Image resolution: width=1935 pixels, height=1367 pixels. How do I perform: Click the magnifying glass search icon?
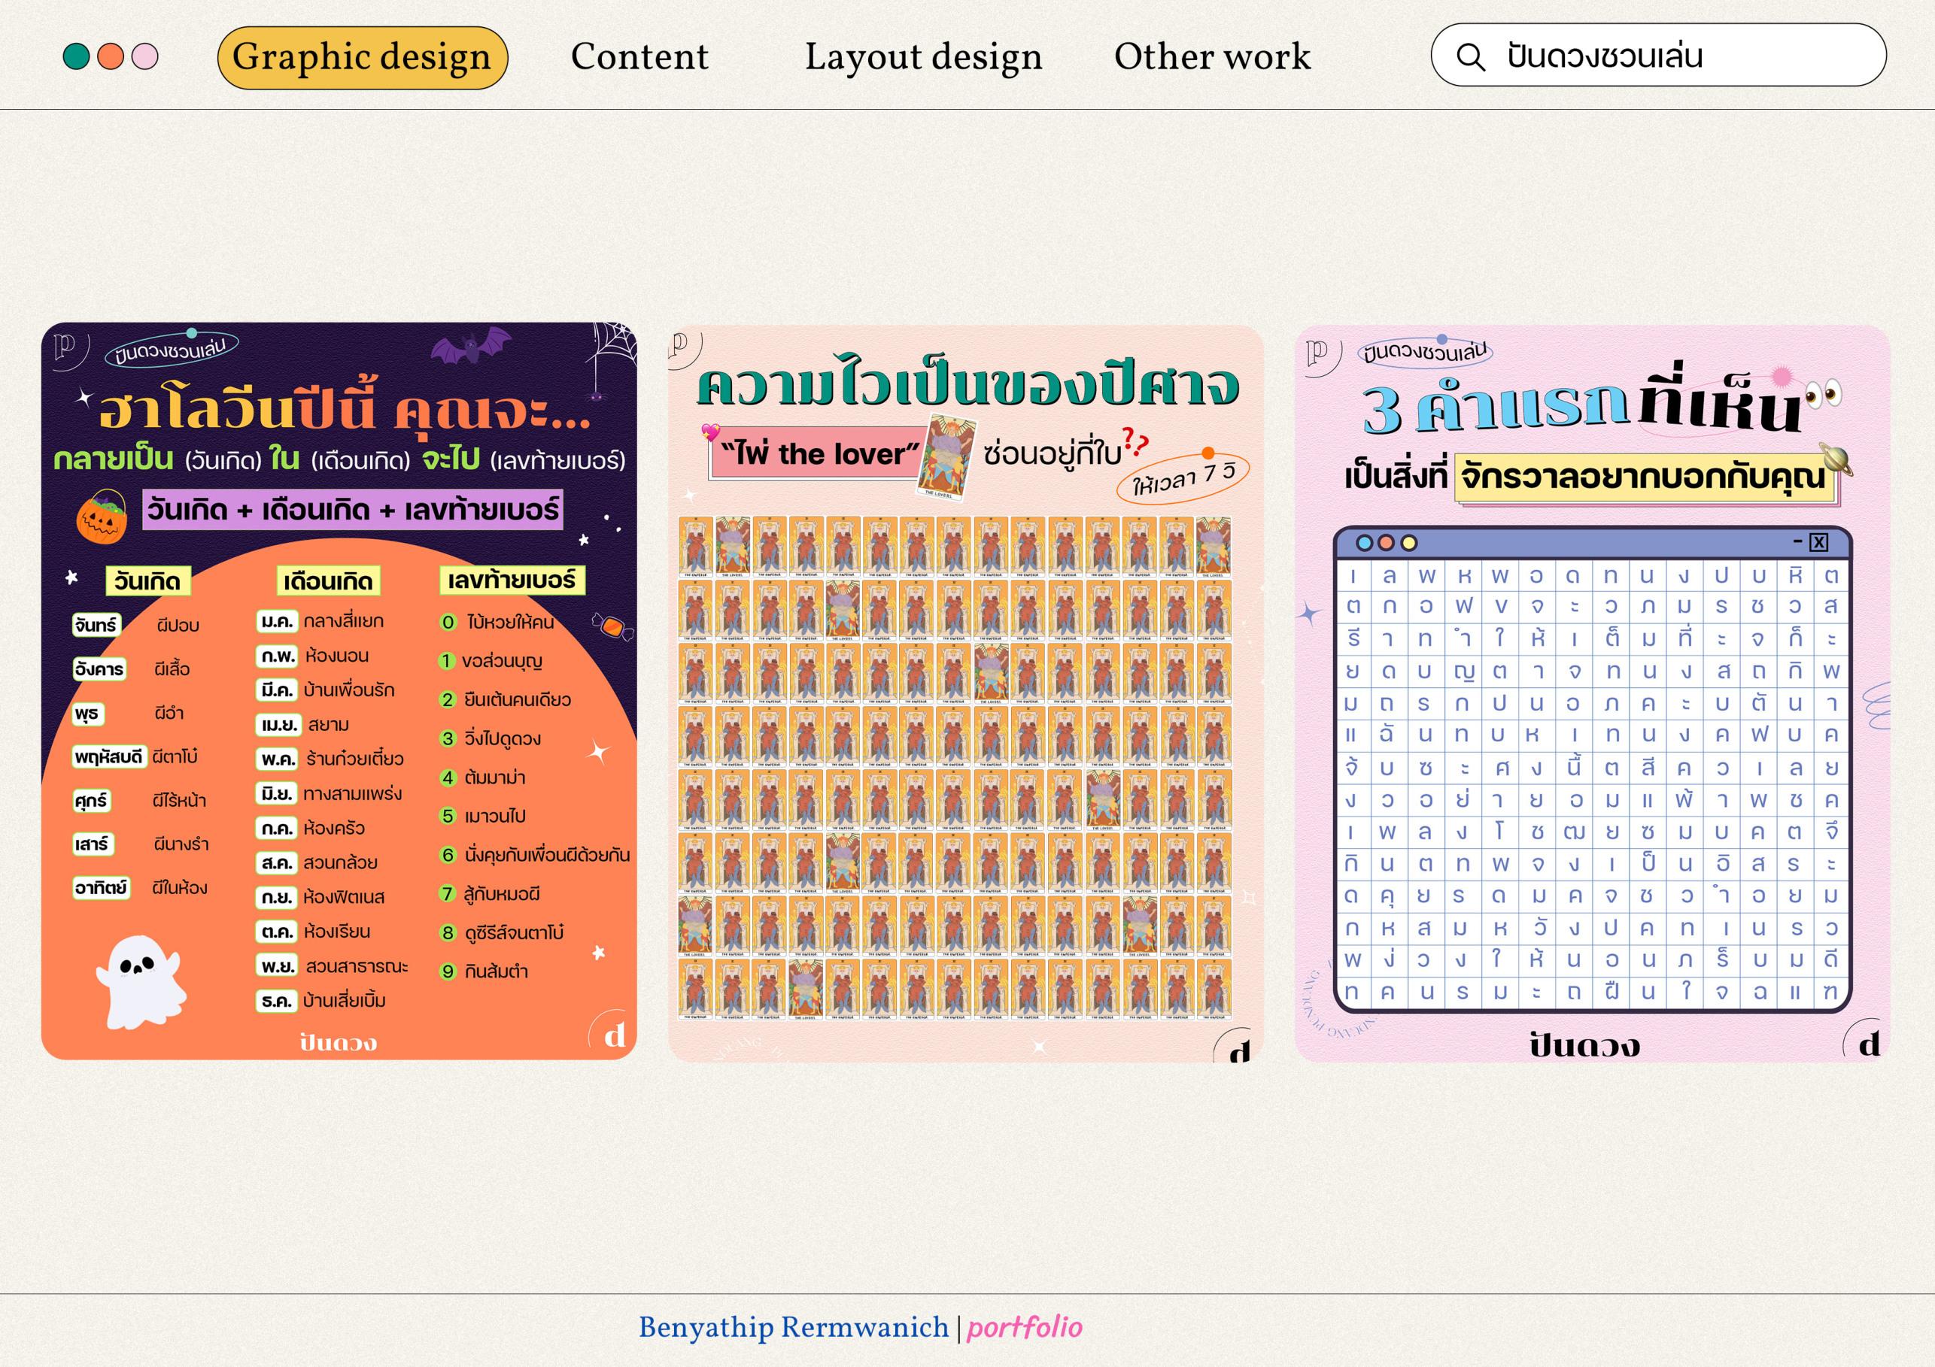click(1471, 57)
